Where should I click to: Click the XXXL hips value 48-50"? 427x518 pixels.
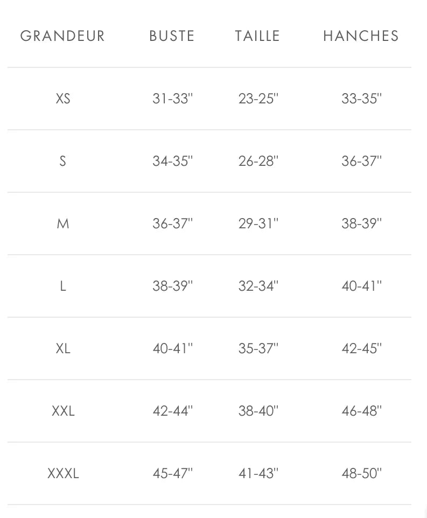tap(361, 473)
